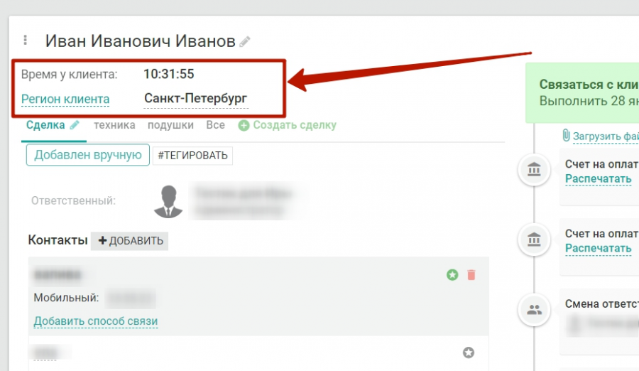639x371 pixels.
Task: Open Регион клиента link
Action: pyautogui.click(x=65, y=100)
